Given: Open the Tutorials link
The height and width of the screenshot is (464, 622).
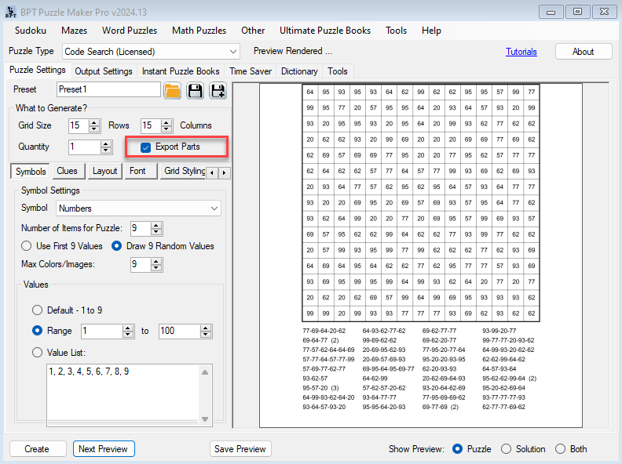Looking at the screenshot, I should click(521, 52).
